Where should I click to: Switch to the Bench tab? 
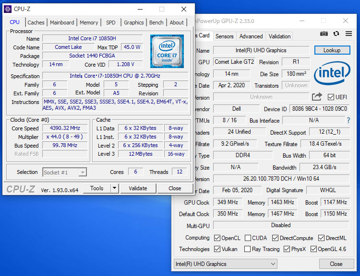[x=156, y=23]
